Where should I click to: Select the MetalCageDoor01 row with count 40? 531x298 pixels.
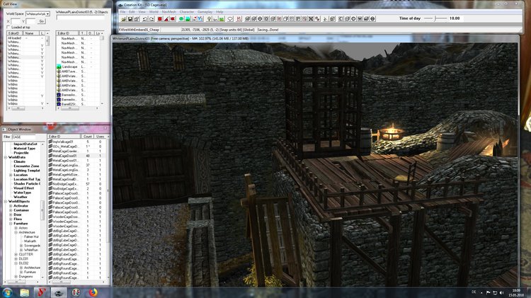point(77,156)
